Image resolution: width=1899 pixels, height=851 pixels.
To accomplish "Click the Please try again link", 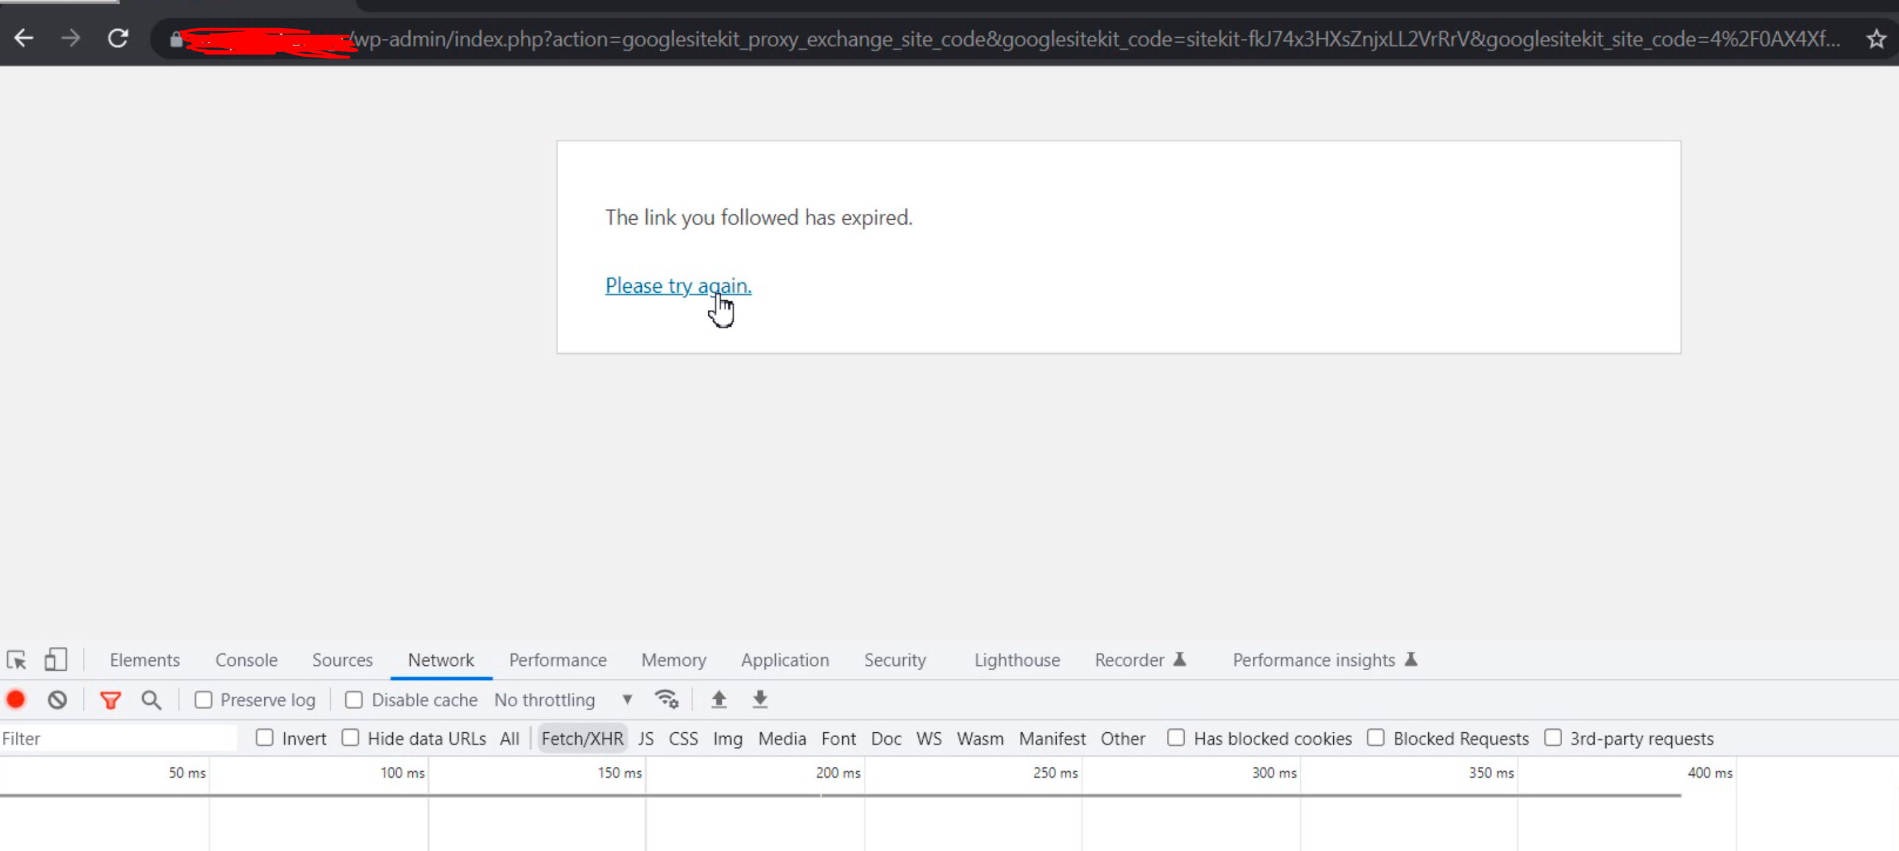I will pos(677,286).
